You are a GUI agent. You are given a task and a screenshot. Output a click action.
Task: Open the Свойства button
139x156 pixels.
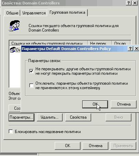(78, 117)
